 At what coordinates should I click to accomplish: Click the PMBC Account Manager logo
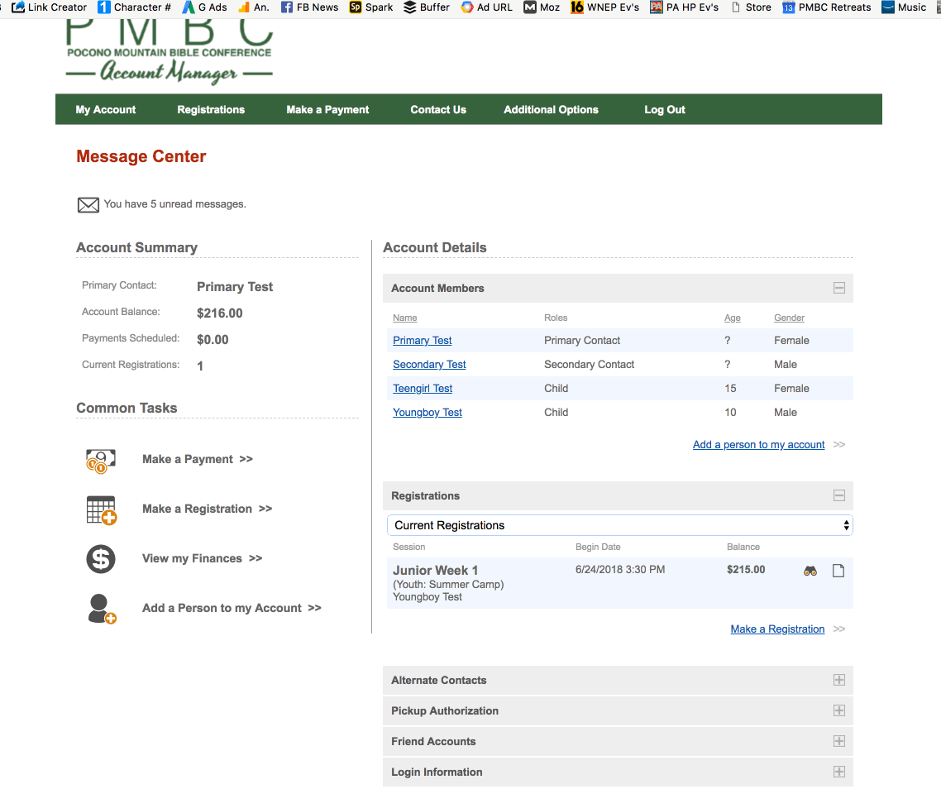tap(169, 51)
